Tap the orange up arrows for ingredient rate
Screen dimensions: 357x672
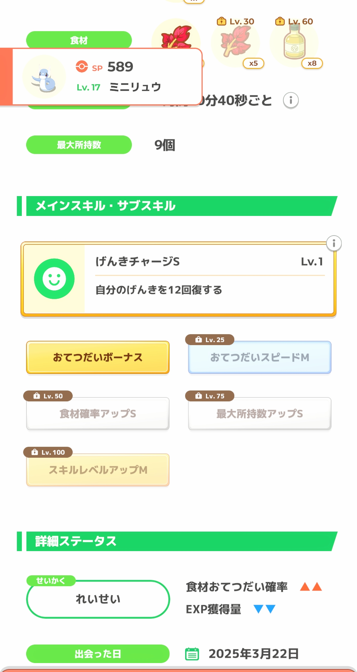tap(311, 587)
